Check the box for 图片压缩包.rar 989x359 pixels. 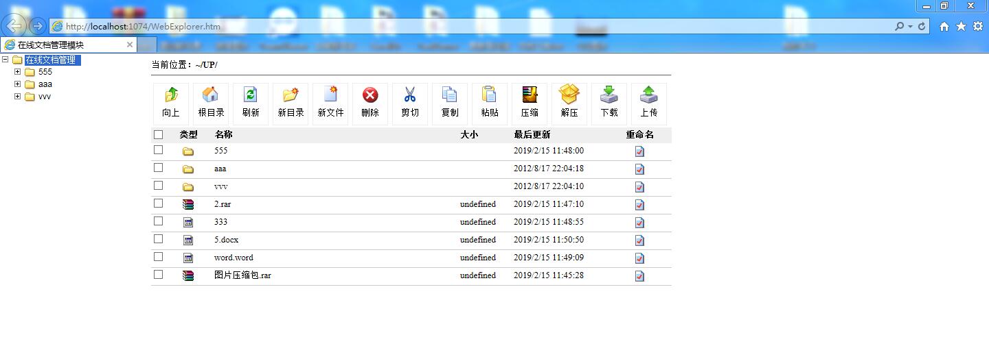(x=159, y=275)
